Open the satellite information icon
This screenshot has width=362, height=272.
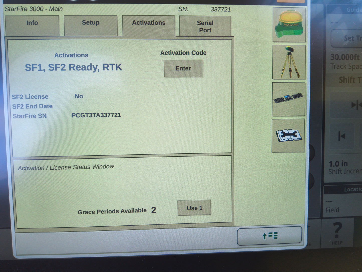click(288, 99)
